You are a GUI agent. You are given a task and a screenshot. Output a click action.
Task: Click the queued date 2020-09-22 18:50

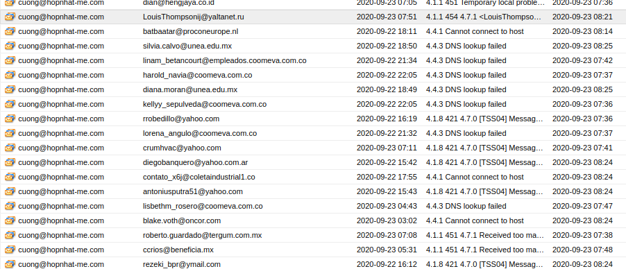(387, 46)
